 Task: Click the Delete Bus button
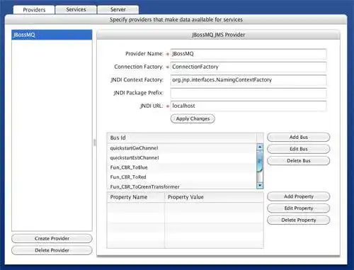(298, 161)
